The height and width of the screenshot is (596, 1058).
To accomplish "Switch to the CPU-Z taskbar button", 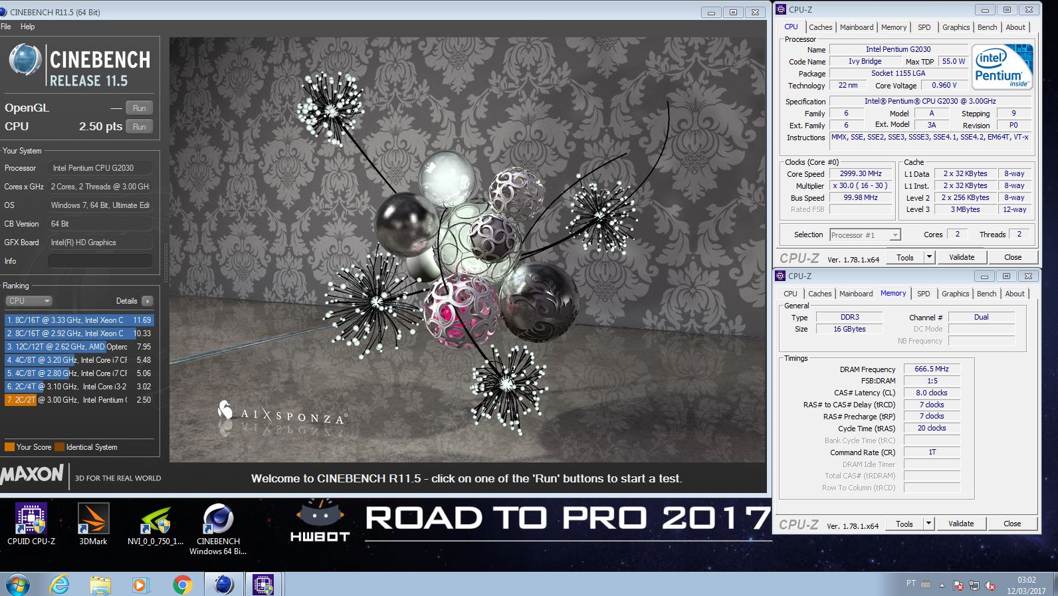I will pyautogui.click(x=264, y=585).
